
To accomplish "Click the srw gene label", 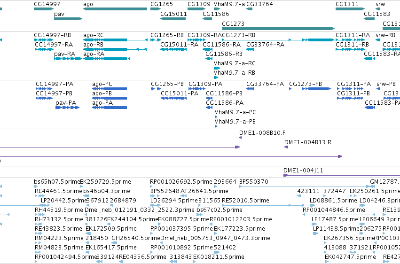I will 380,4.
